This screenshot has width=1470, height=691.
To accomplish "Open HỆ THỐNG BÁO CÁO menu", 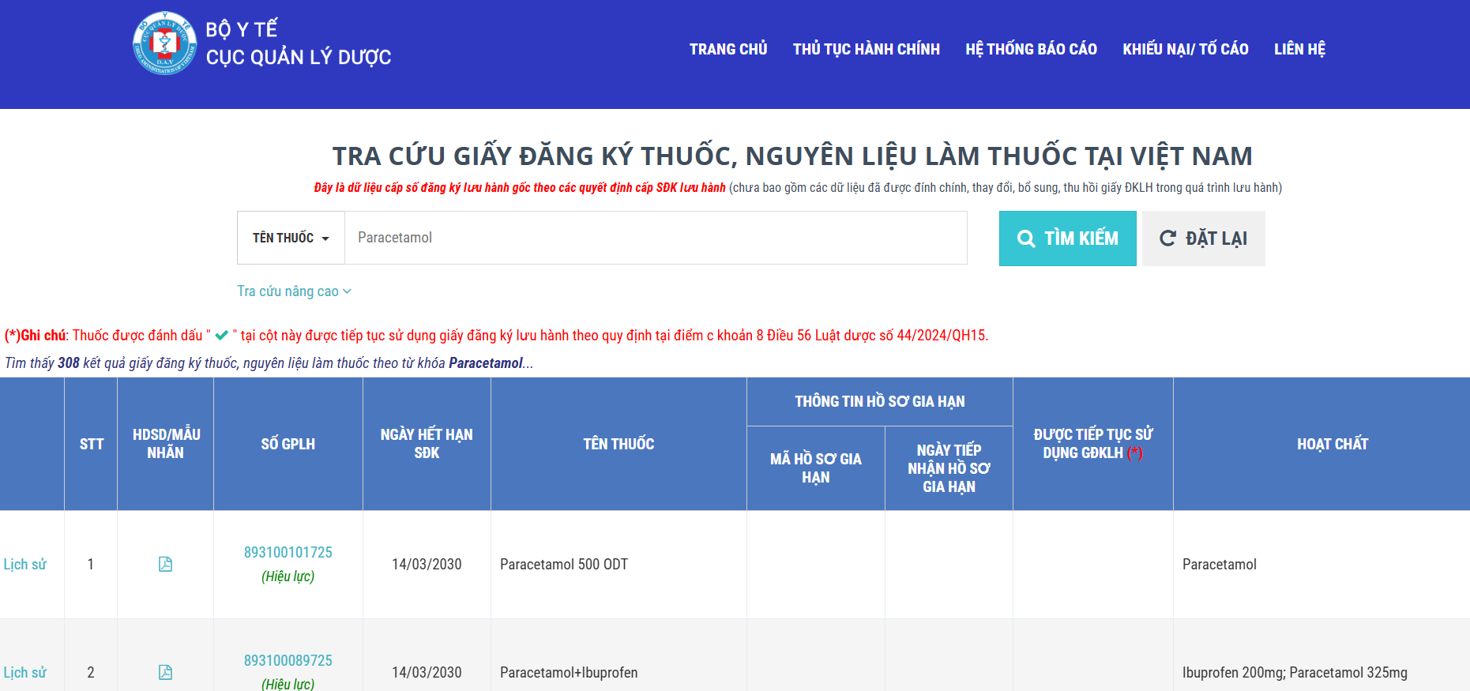I will point(1031,49).
